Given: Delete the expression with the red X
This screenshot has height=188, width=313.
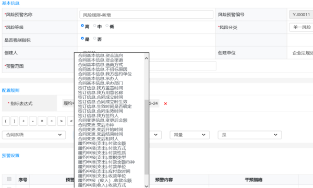Looking at the screenshot, I should coord(165,103).
